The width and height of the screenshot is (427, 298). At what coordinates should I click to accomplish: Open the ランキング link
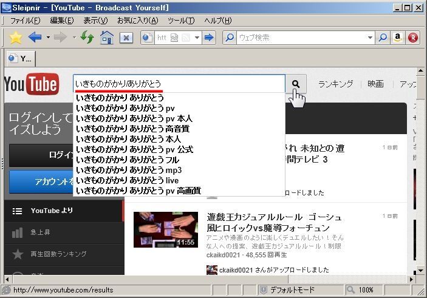pyautogui.click(x=335, y=84)
